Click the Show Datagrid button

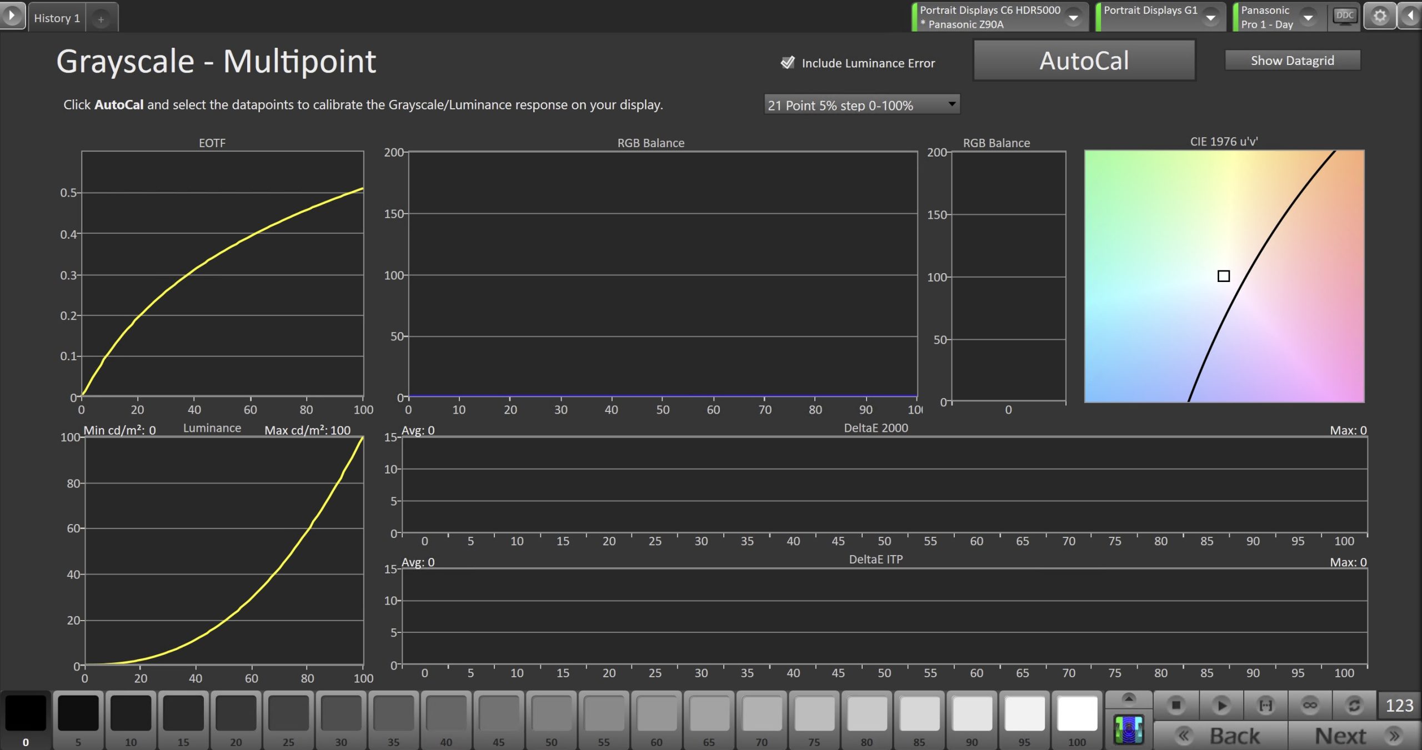(x=1292, y=61)
